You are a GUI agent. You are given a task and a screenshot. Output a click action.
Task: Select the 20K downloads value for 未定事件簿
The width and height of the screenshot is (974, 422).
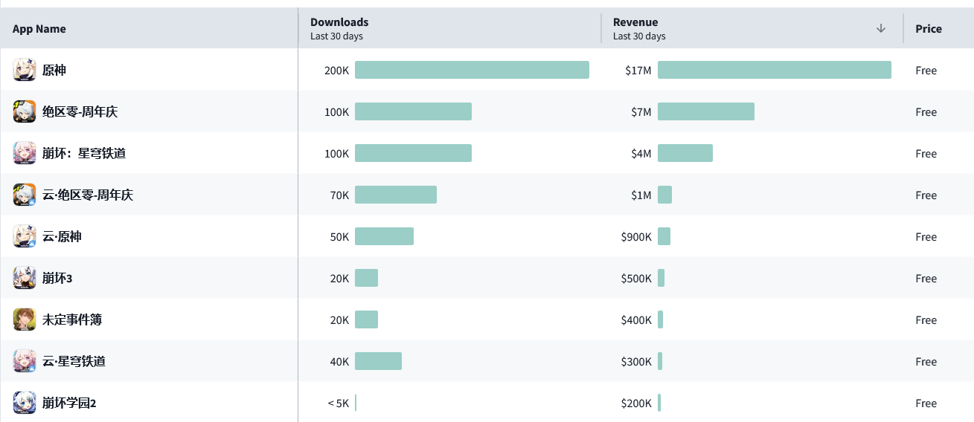[x=339, y=320]
